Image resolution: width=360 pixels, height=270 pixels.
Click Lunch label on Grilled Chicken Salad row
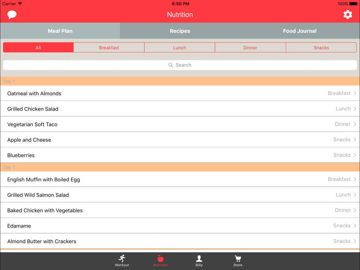click(343, 109)
